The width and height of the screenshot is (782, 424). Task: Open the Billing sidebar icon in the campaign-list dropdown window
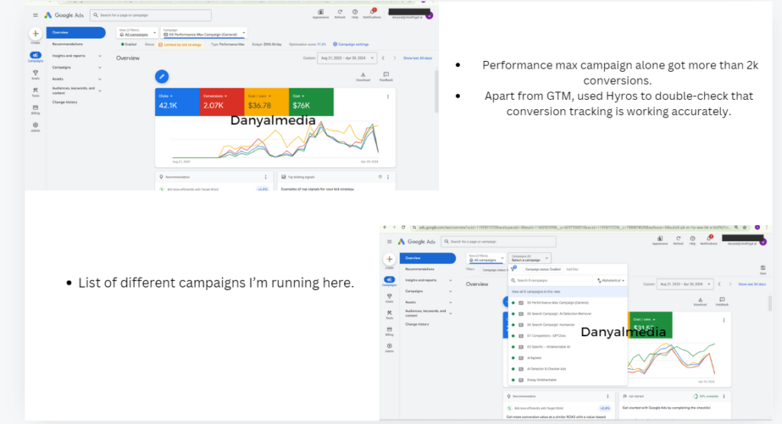click(389, 331)
